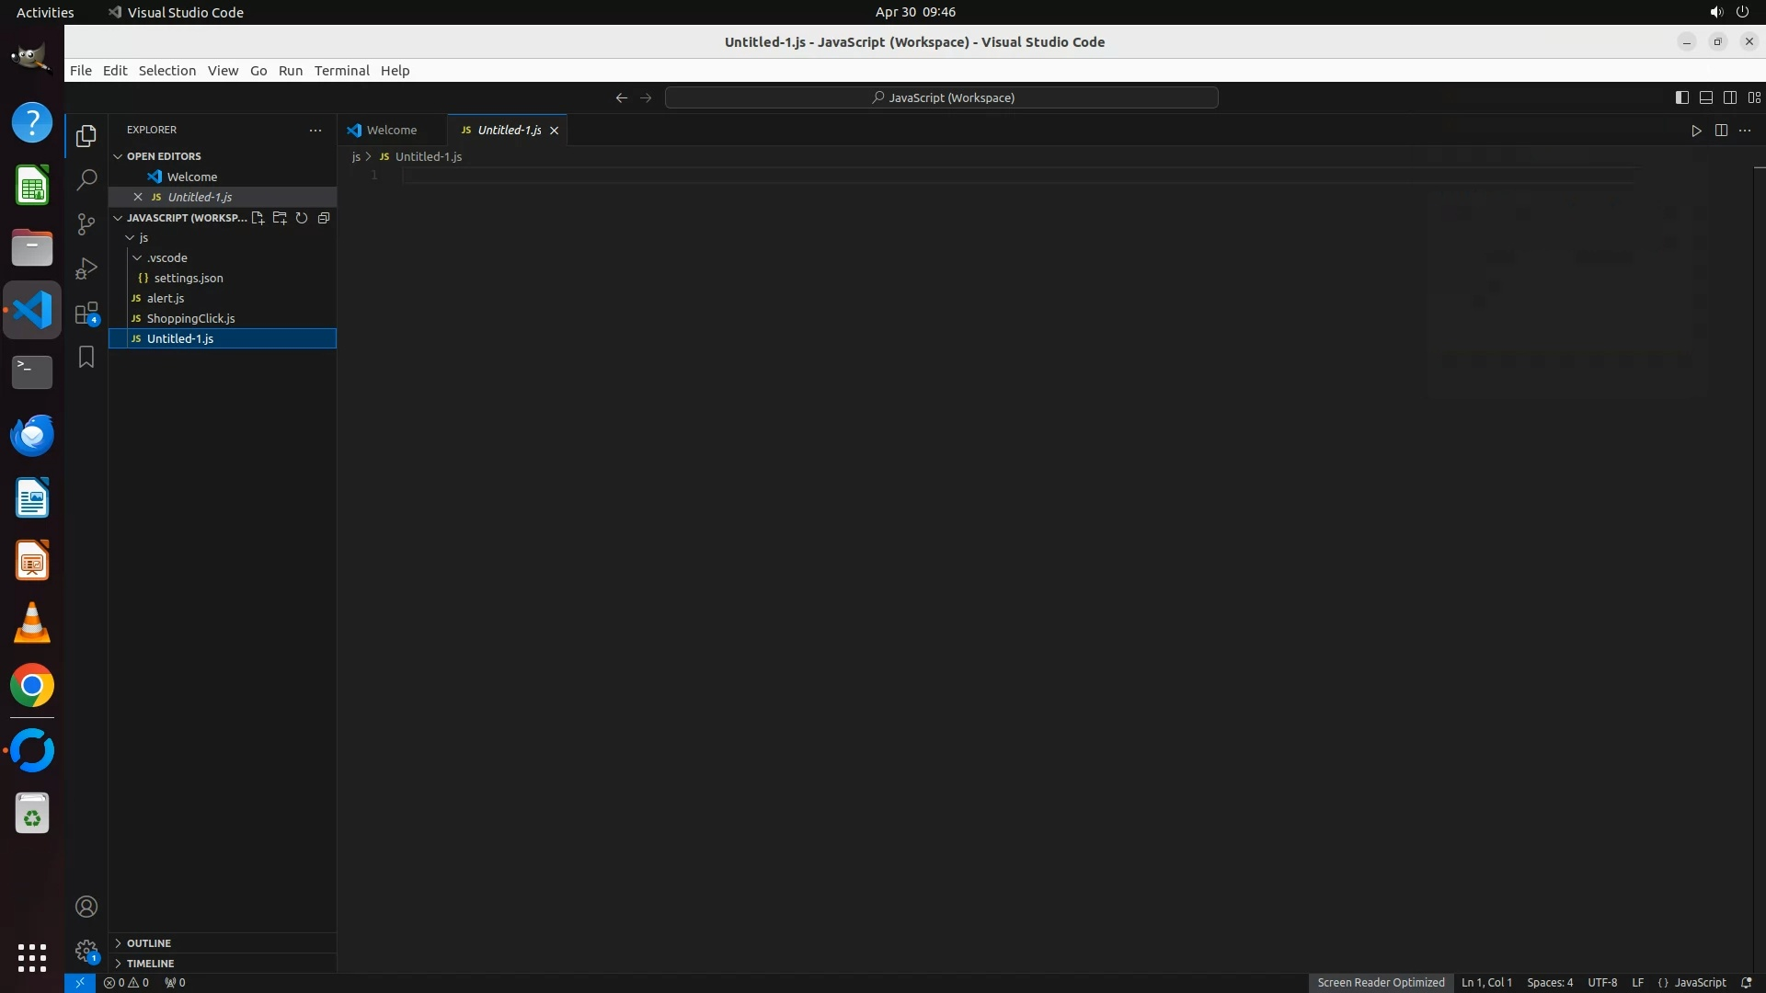Viewport: 1766px width, 993px height.
Task: Toggle the Secondary Side Bar visibility
Action: coord(1729,97)
